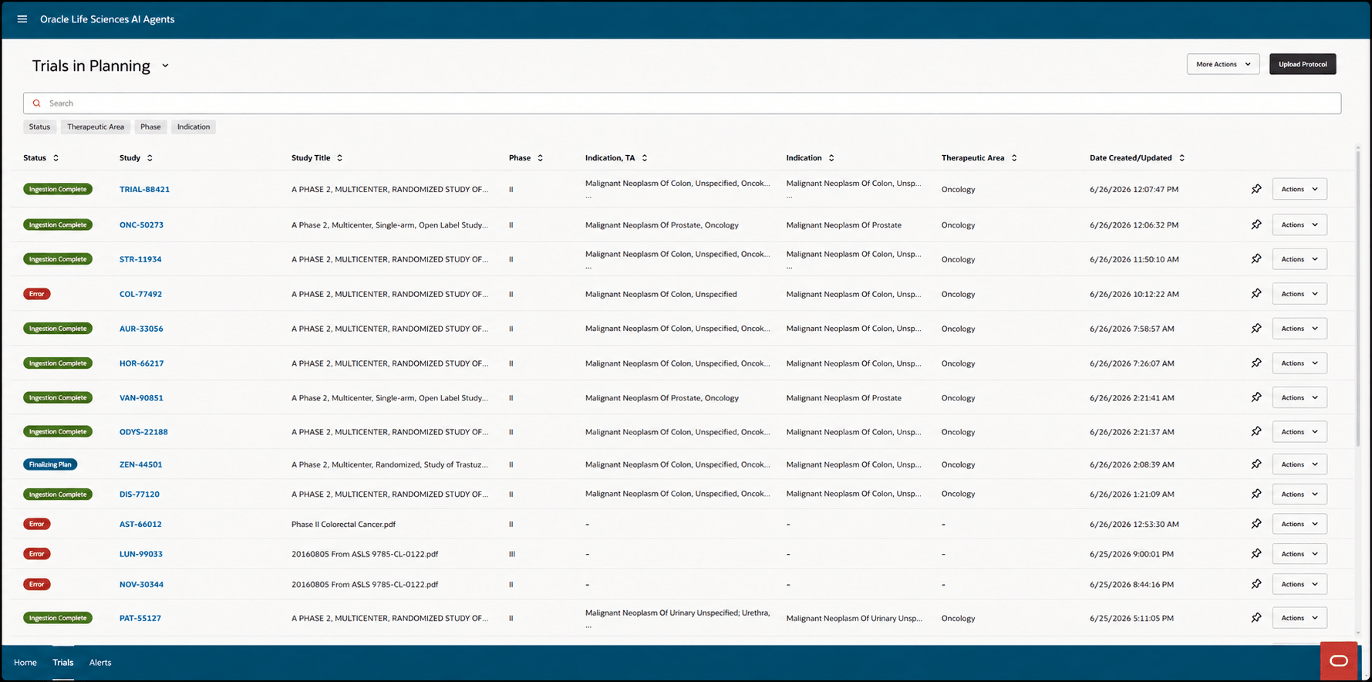
Task: Pin the ZEN-44501 study row
Action: point(1256,464)
